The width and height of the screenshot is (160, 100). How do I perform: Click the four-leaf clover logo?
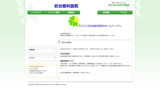pos(74,21)
